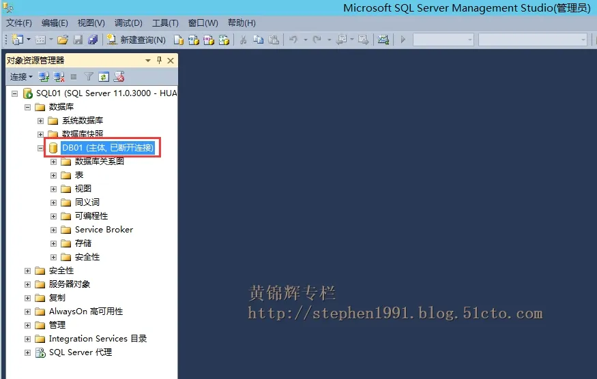Image resolution: width=597 pixels, height=379 pixels.
Task: Open the New Project dropdown arrow
Action: 28,40
